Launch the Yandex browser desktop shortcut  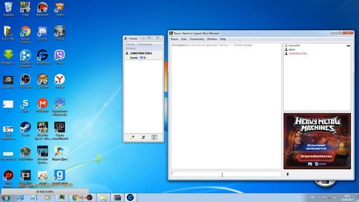[59, 81]
